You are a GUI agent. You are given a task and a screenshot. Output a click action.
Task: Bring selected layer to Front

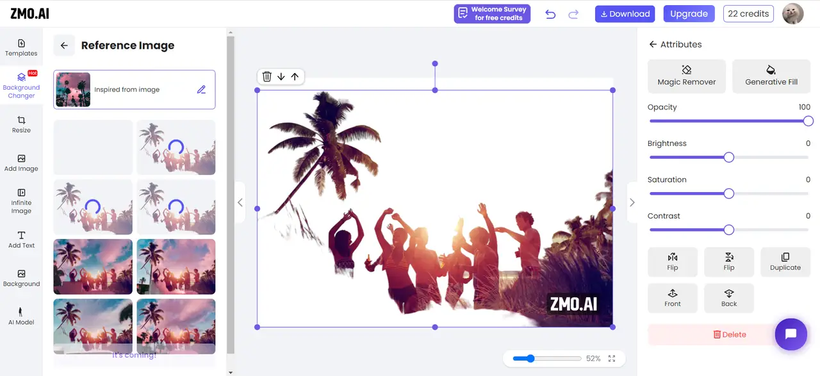coord(673,298)
